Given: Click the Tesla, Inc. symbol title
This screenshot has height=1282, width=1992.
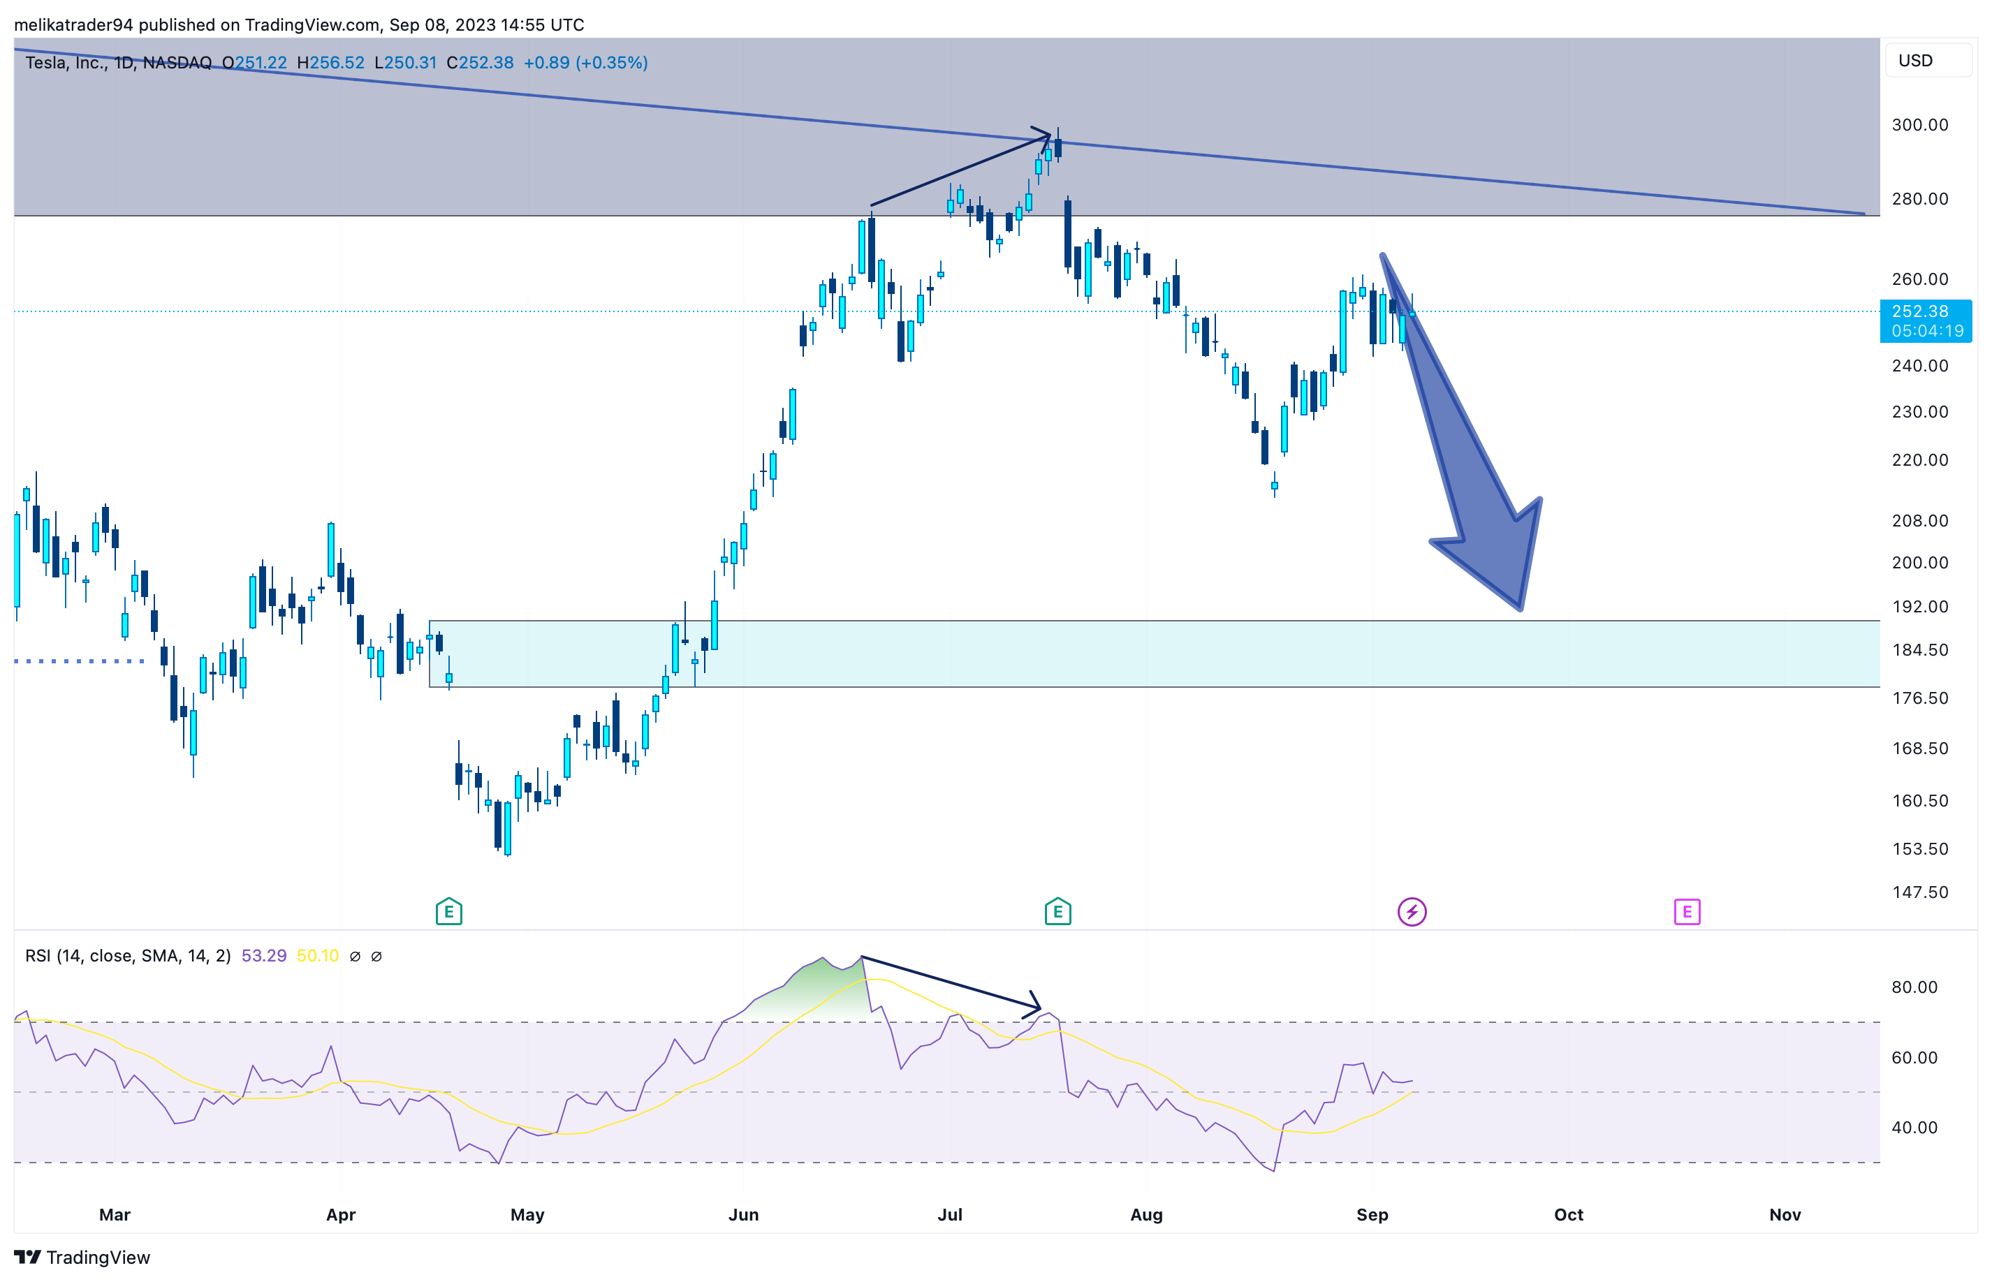Looking at the screenshot, I should click(x=119, y=62).
